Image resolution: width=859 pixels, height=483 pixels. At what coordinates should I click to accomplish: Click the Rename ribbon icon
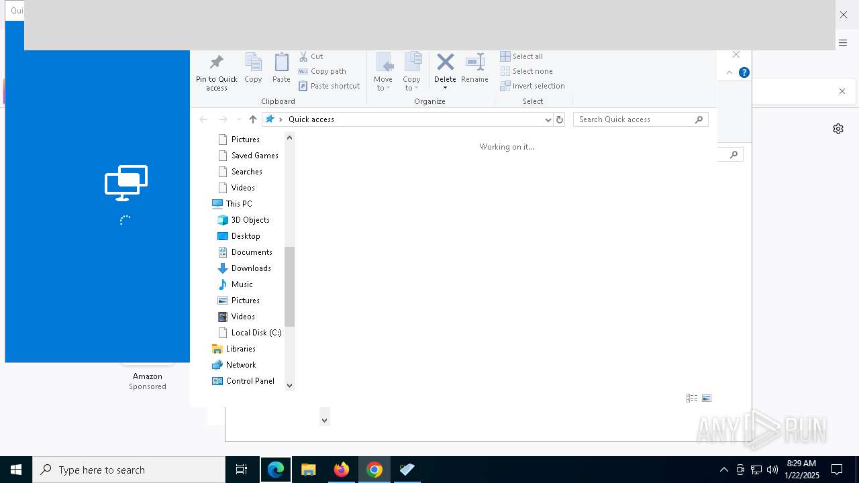coord(474,68)
